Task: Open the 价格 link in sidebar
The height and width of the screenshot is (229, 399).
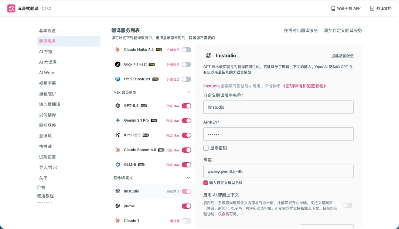Action: pos(41,187)
